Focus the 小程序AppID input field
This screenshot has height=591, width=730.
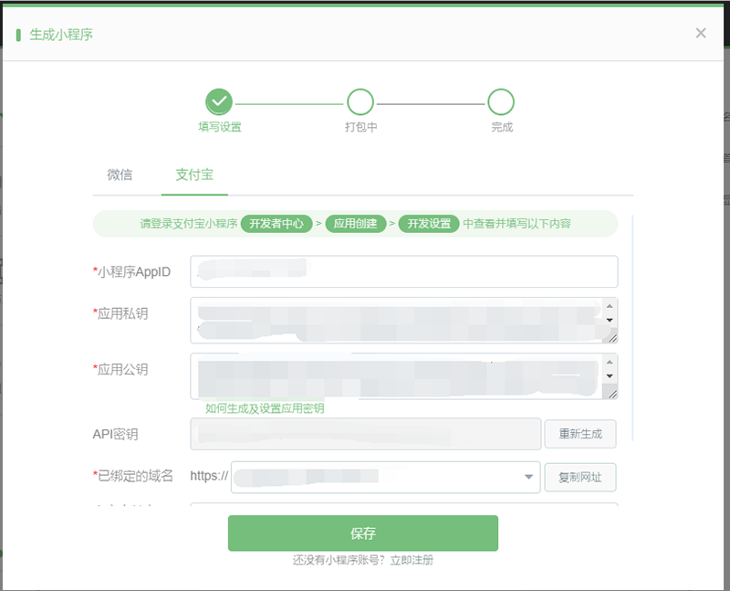pos(403,271)
